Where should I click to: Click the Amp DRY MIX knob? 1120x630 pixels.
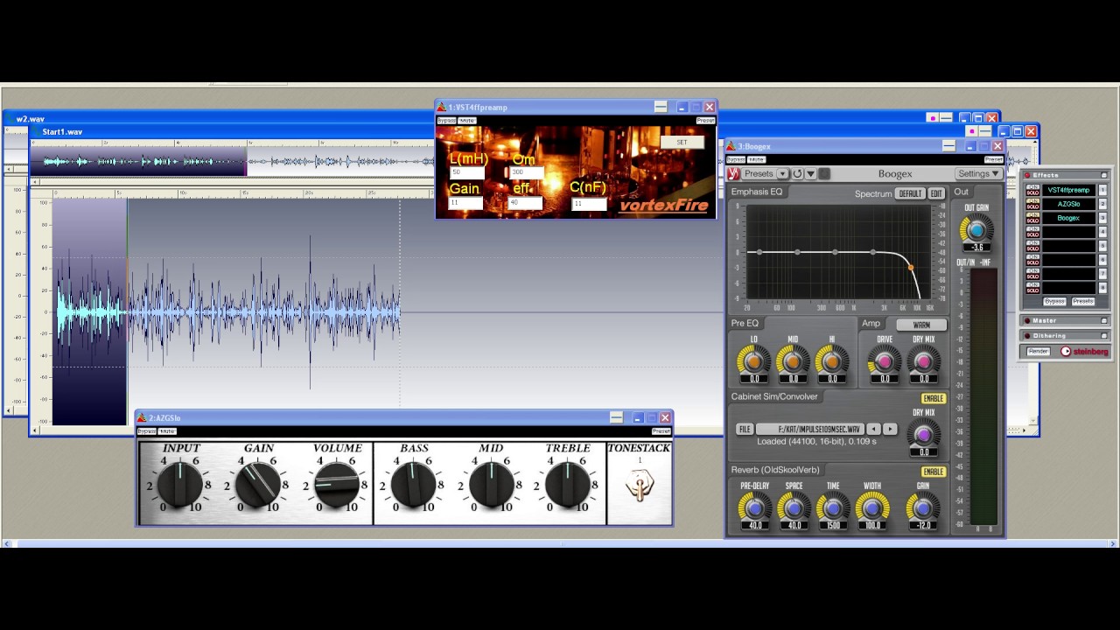[923, 360]
